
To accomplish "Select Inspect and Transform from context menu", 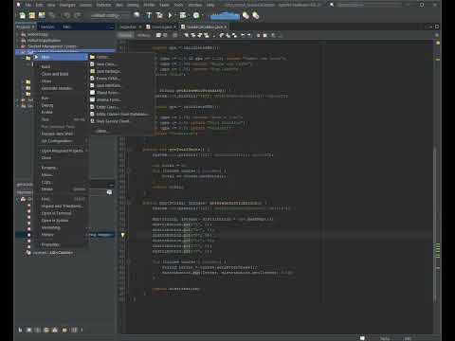I will point(62,206).
